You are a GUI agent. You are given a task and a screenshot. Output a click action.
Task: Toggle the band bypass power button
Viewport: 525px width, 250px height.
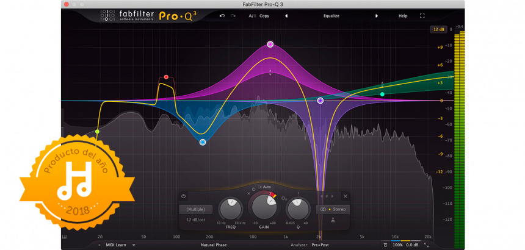point(183,196)
